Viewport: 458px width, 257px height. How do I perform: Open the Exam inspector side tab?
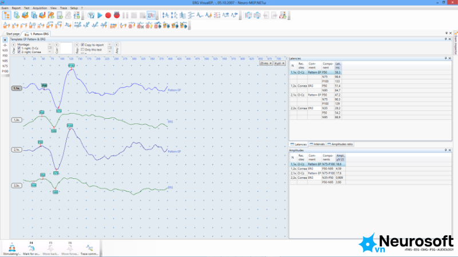coord(456,43)
